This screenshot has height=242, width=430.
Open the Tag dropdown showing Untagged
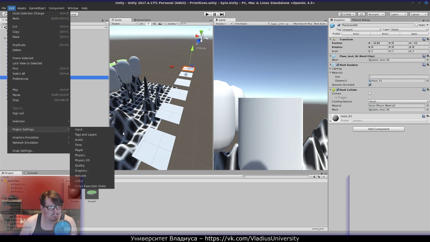[x=361, y=29]
